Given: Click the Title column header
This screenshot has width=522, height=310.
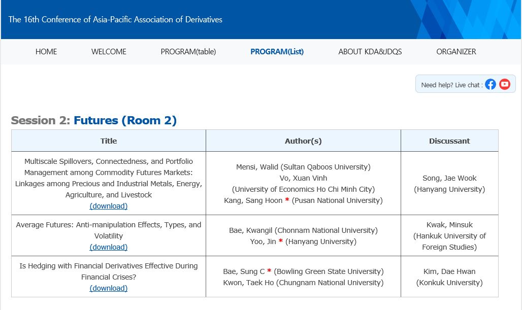Looking at the screenshot, I should click(109, 141).
